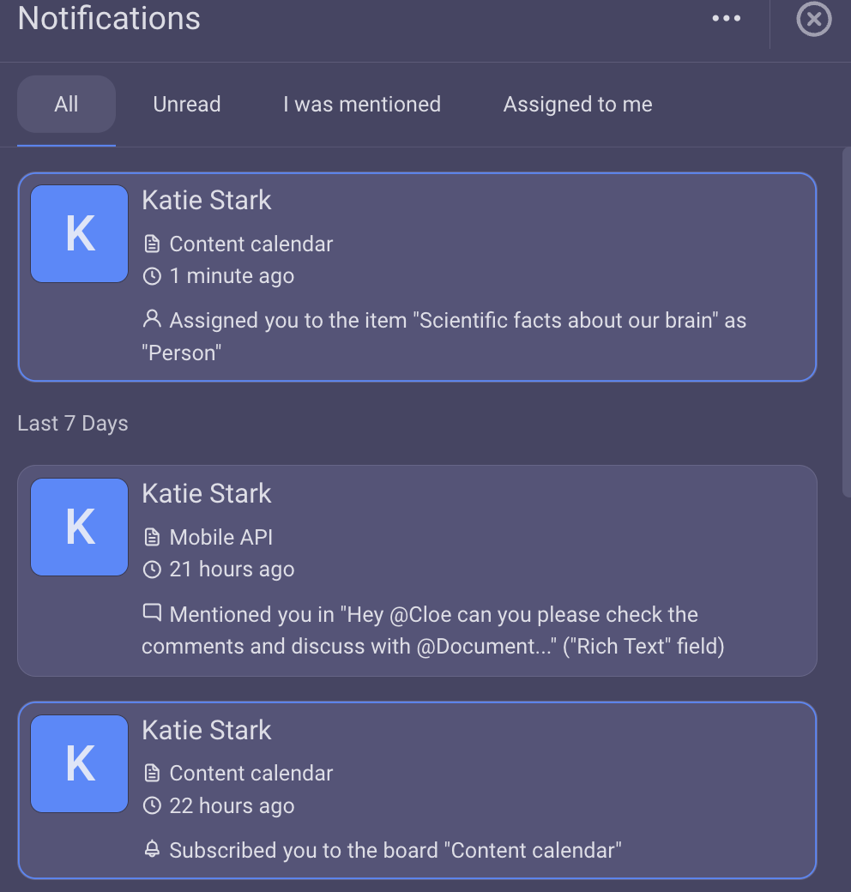The width and height of the screenshot is (851, 892).
Task: Select the All tab
Action: point(67,105)
